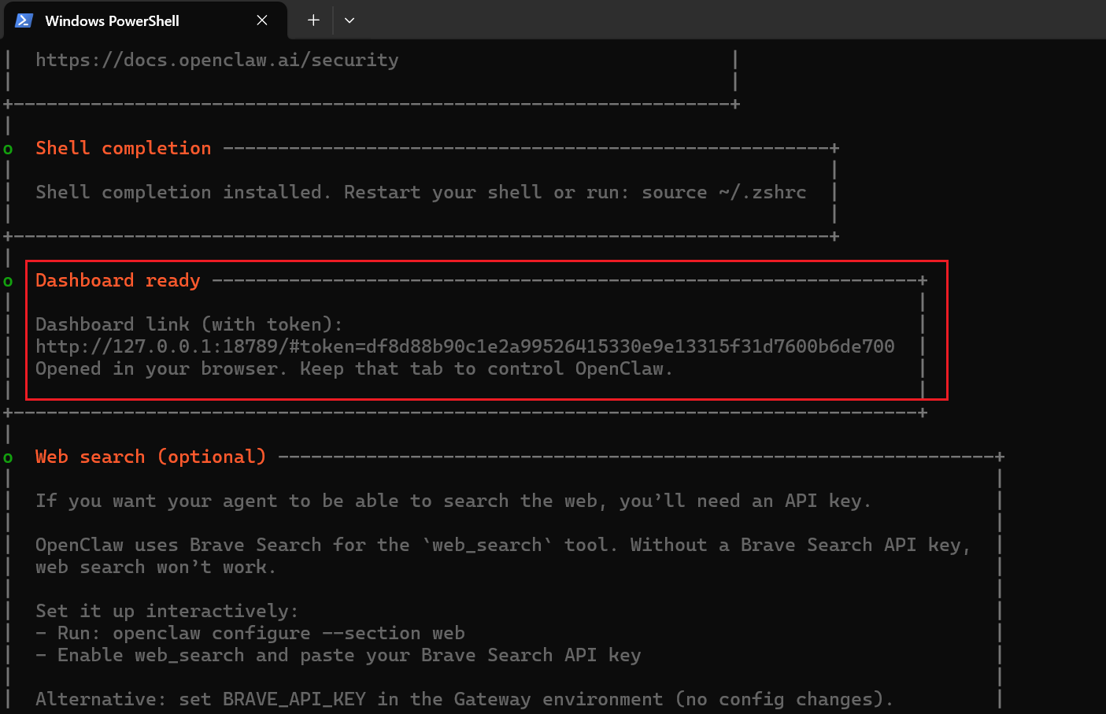Close the Windows PowerShell tab
The height and width of the screenshot is (714, 1106).
262,20
